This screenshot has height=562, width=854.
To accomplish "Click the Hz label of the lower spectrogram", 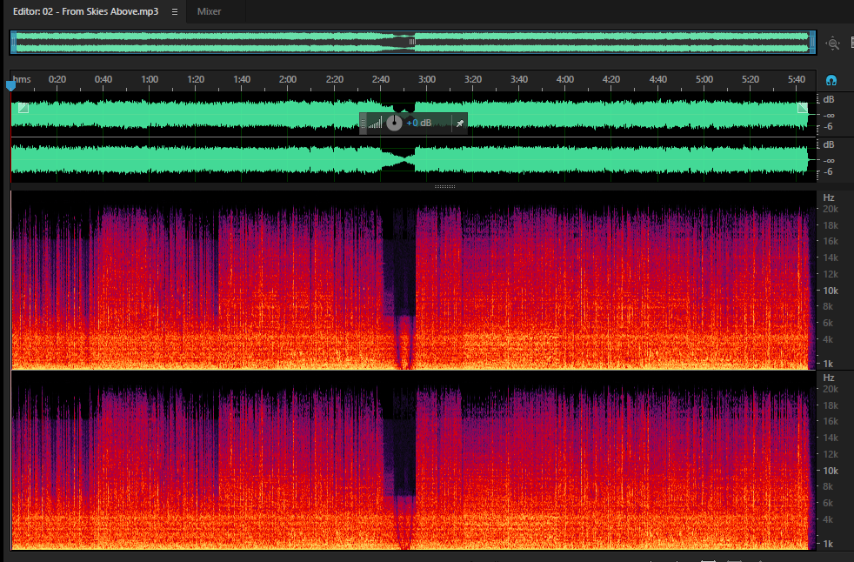I will [x=829, y=378].
